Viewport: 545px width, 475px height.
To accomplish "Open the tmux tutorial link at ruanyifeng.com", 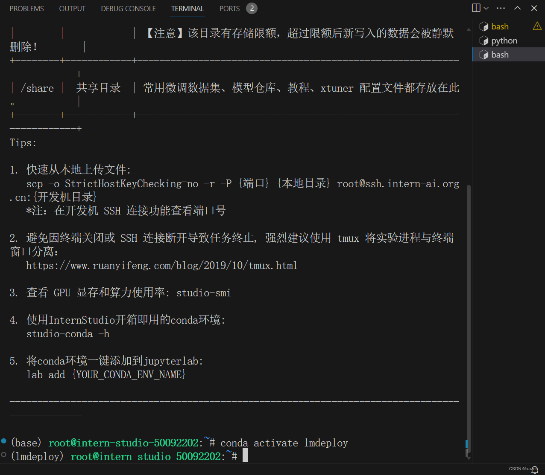I will click(161, 265).
